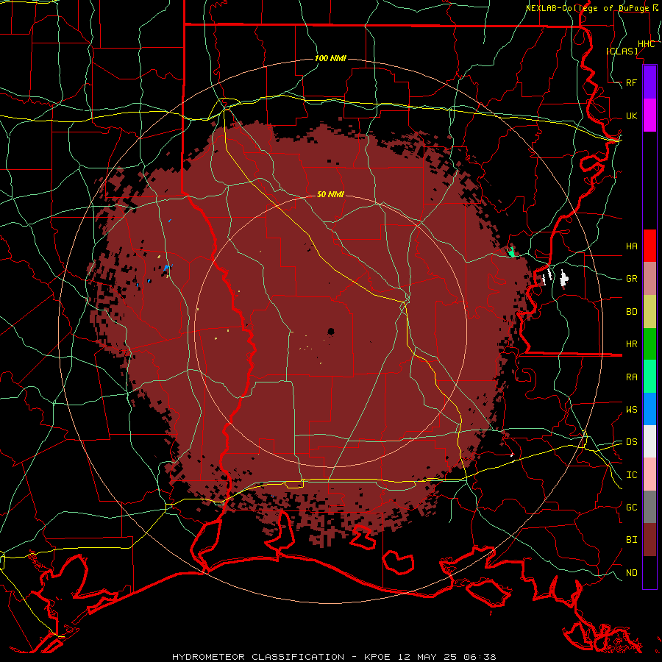Click the blue wet snow echo
The image size is (662, 662).
(x=167, y=268)
